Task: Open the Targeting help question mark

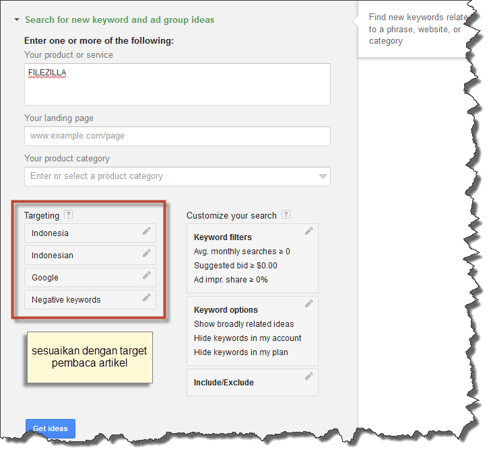Action: coord(69,215)
